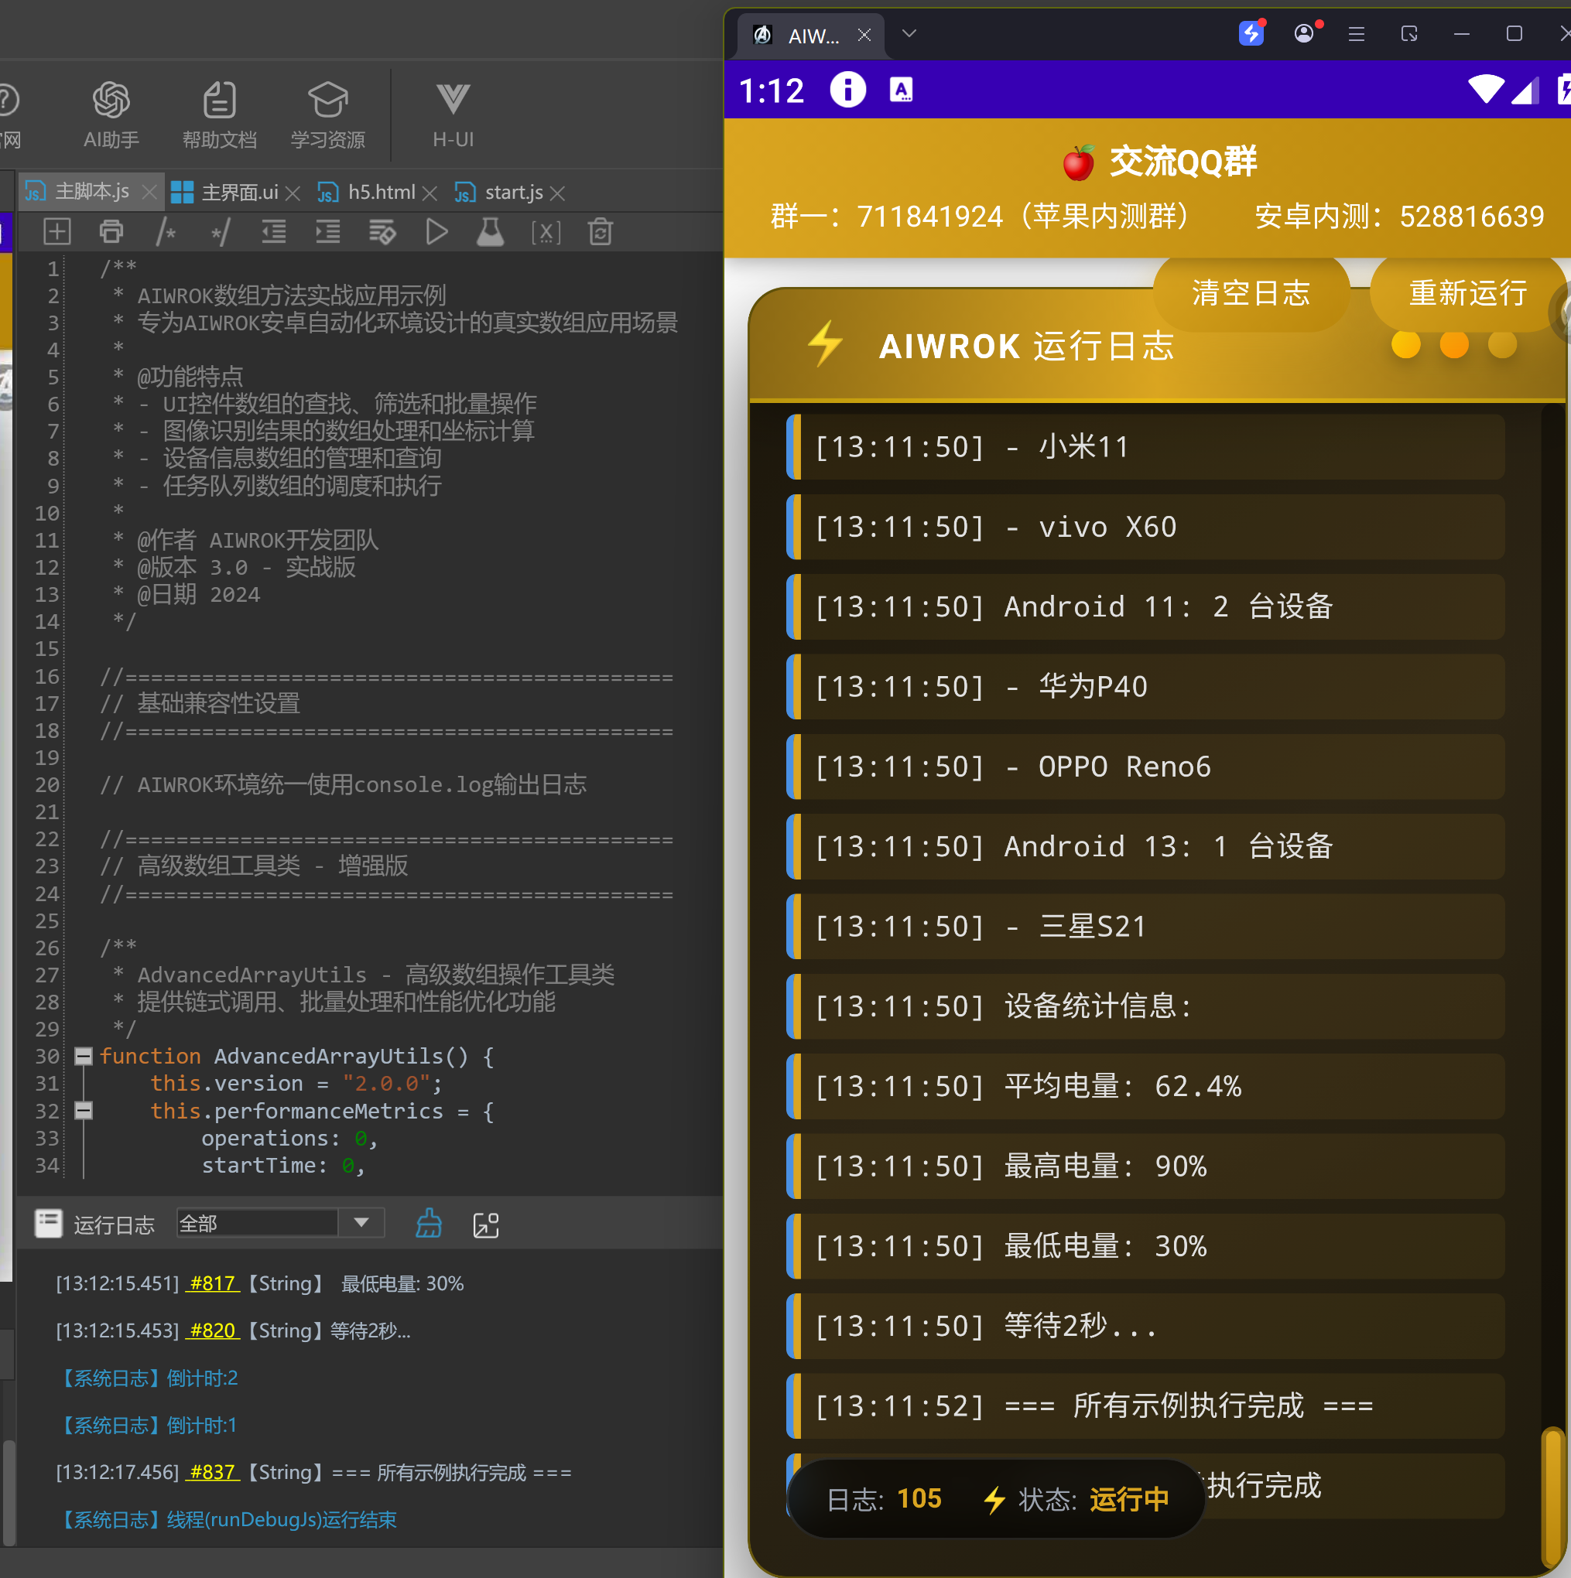Expand the tab list chevron in AIW window
The width and height of the screenshot is (1571, 1578).
point(909,33)
